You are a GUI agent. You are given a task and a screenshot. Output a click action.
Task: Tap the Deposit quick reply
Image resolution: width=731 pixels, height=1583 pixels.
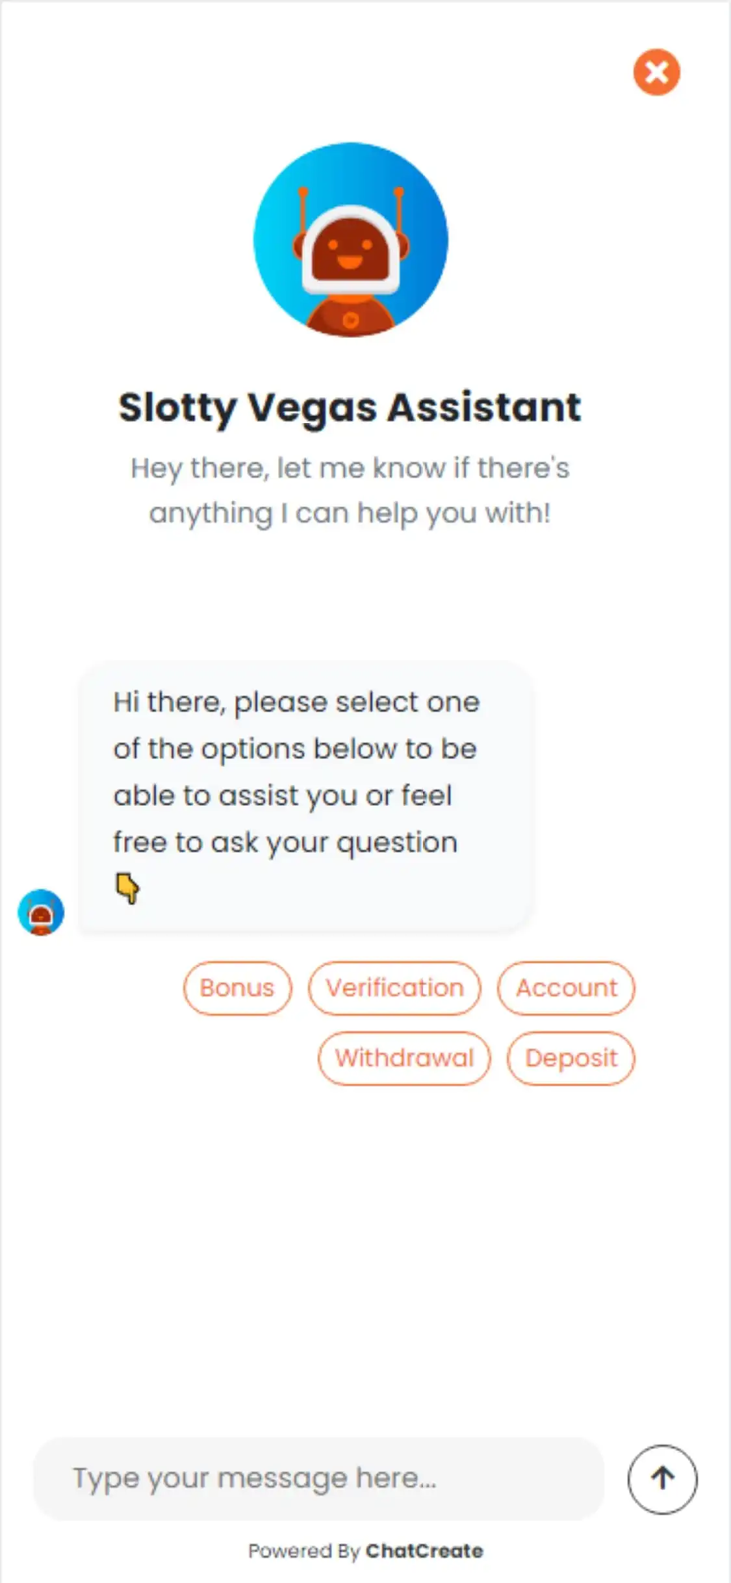tap(571, 1058)
